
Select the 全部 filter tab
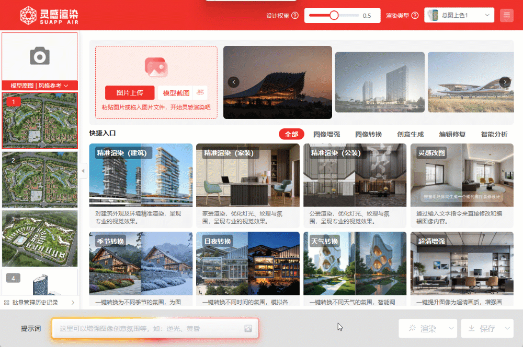click(x=291, y=134)
